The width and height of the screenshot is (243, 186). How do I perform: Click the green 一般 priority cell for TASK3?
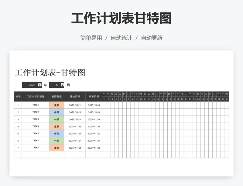click(x=56, y=119)
